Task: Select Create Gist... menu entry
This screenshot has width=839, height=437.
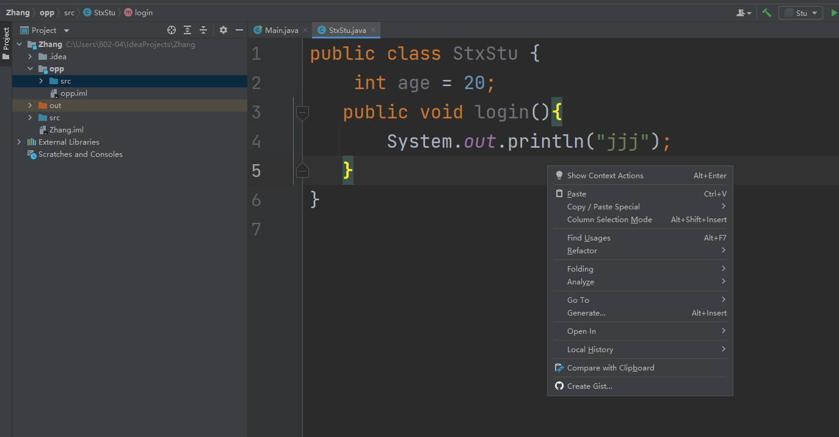Action: [x=640, y=386]
